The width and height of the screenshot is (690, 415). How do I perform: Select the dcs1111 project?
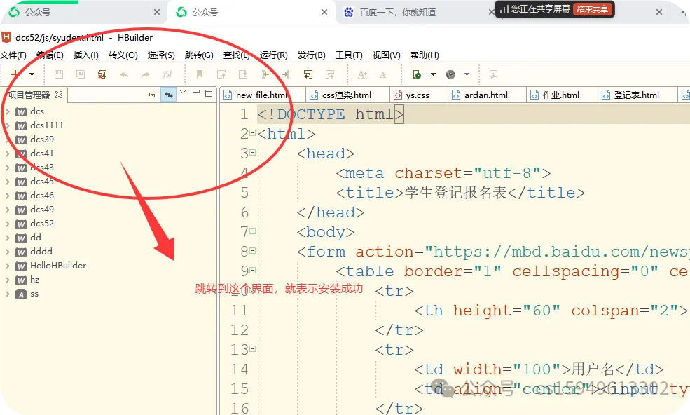point(46,125)
